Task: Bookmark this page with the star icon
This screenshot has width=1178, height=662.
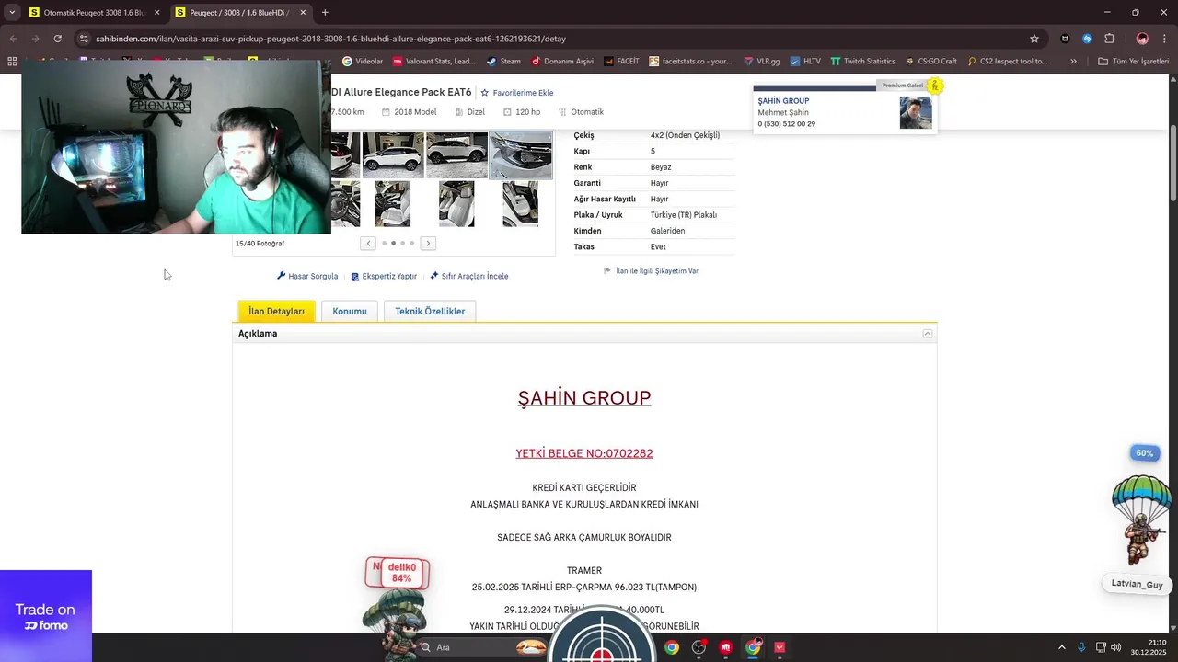Action: (x=1034, y=39)
